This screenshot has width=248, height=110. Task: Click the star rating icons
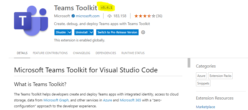(x=145, y=16)
